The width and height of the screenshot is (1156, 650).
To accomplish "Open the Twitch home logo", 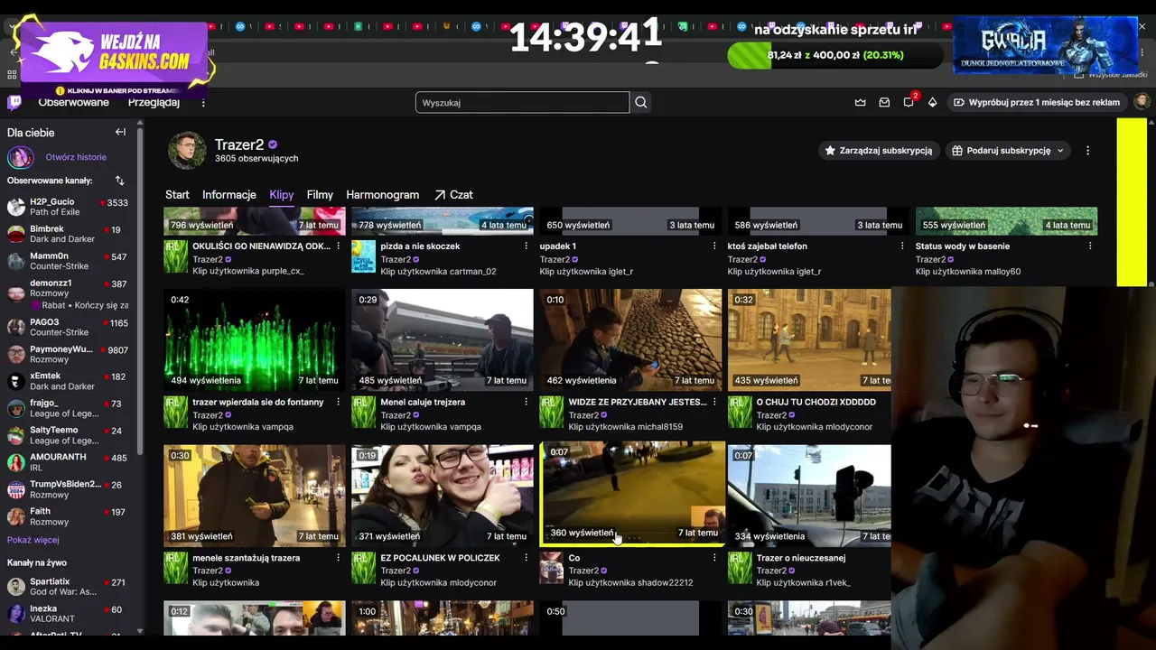I will coord(14,102).
